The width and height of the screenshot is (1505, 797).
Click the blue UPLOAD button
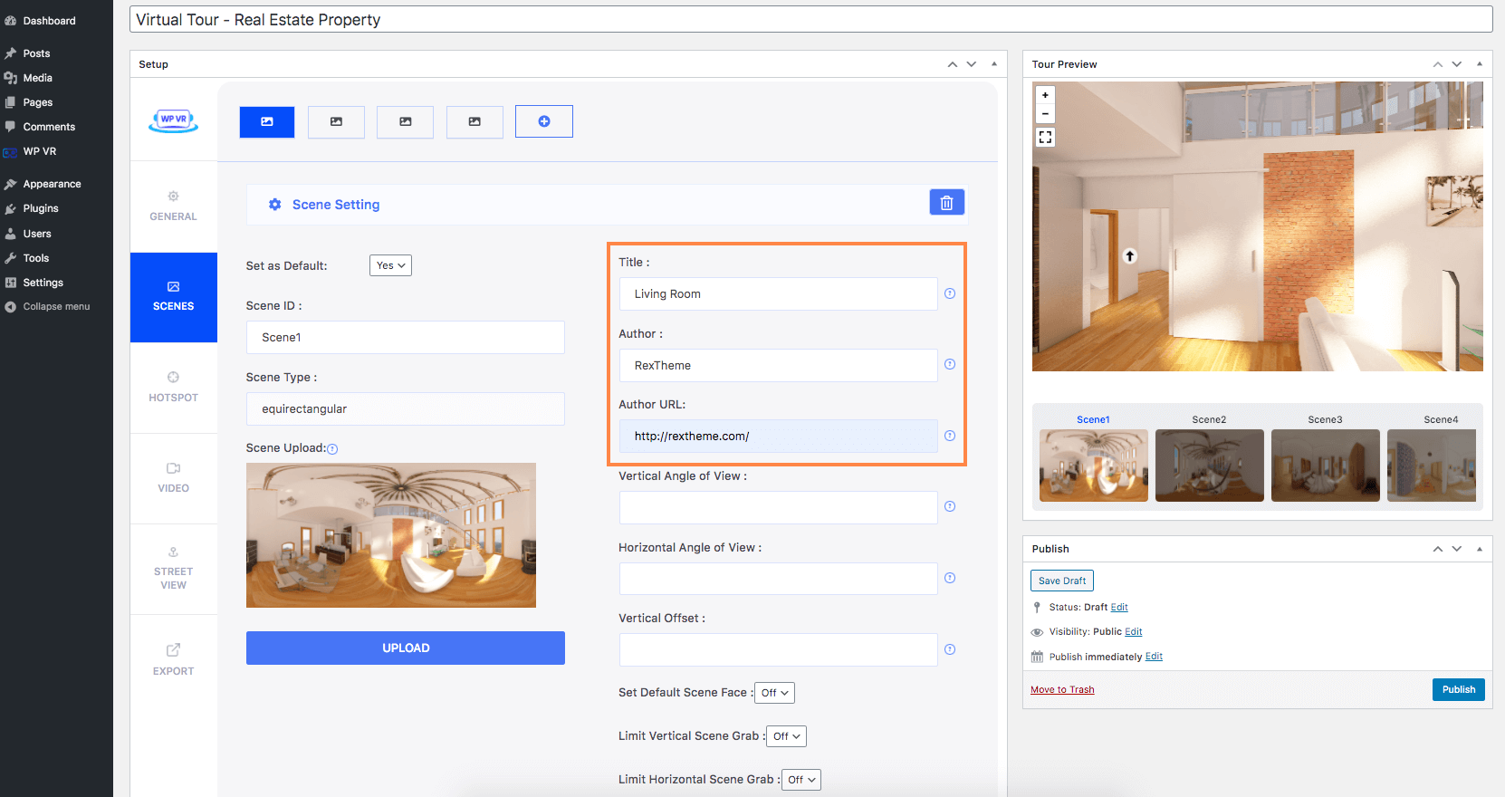click(x=406, y=648)
